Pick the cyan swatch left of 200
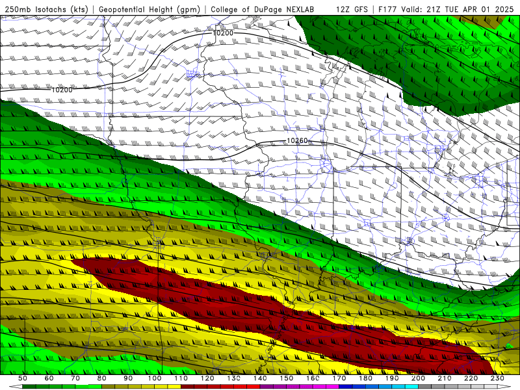520x390 pixels. pyautogui.click(x=411, y=387)
